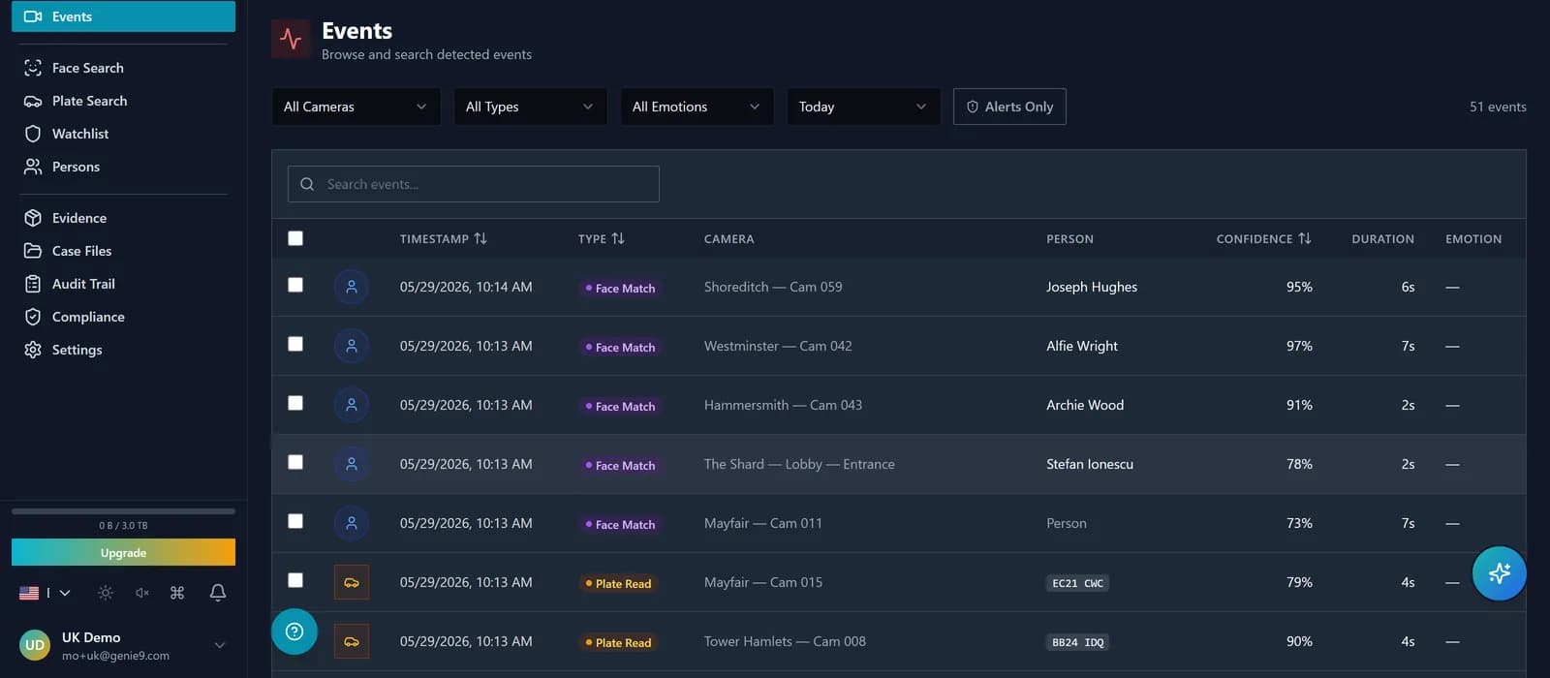Screen dimensions: 1550x678
Task: Open the help question mark button
Action: pyautogui.click(x=294, y=632)
